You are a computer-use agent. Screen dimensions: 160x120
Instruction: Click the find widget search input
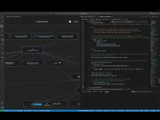click(118, 22)
